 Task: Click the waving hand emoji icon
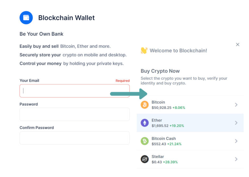point(144,50)
